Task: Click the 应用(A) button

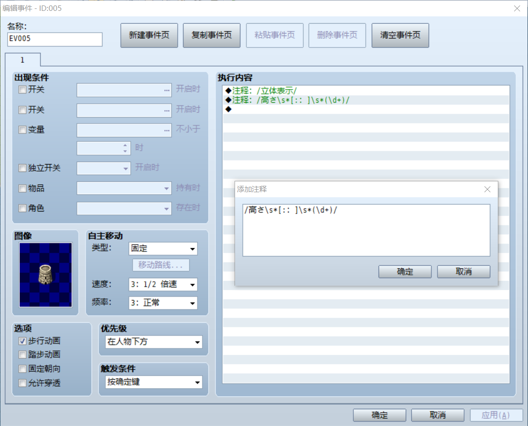Action: click(496, 415)
